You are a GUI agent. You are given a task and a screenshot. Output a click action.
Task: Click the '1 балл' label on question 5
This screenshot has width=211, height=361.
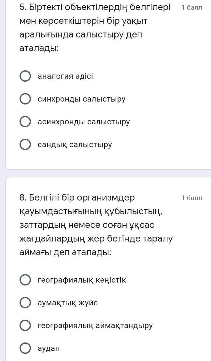coord(192,7)
